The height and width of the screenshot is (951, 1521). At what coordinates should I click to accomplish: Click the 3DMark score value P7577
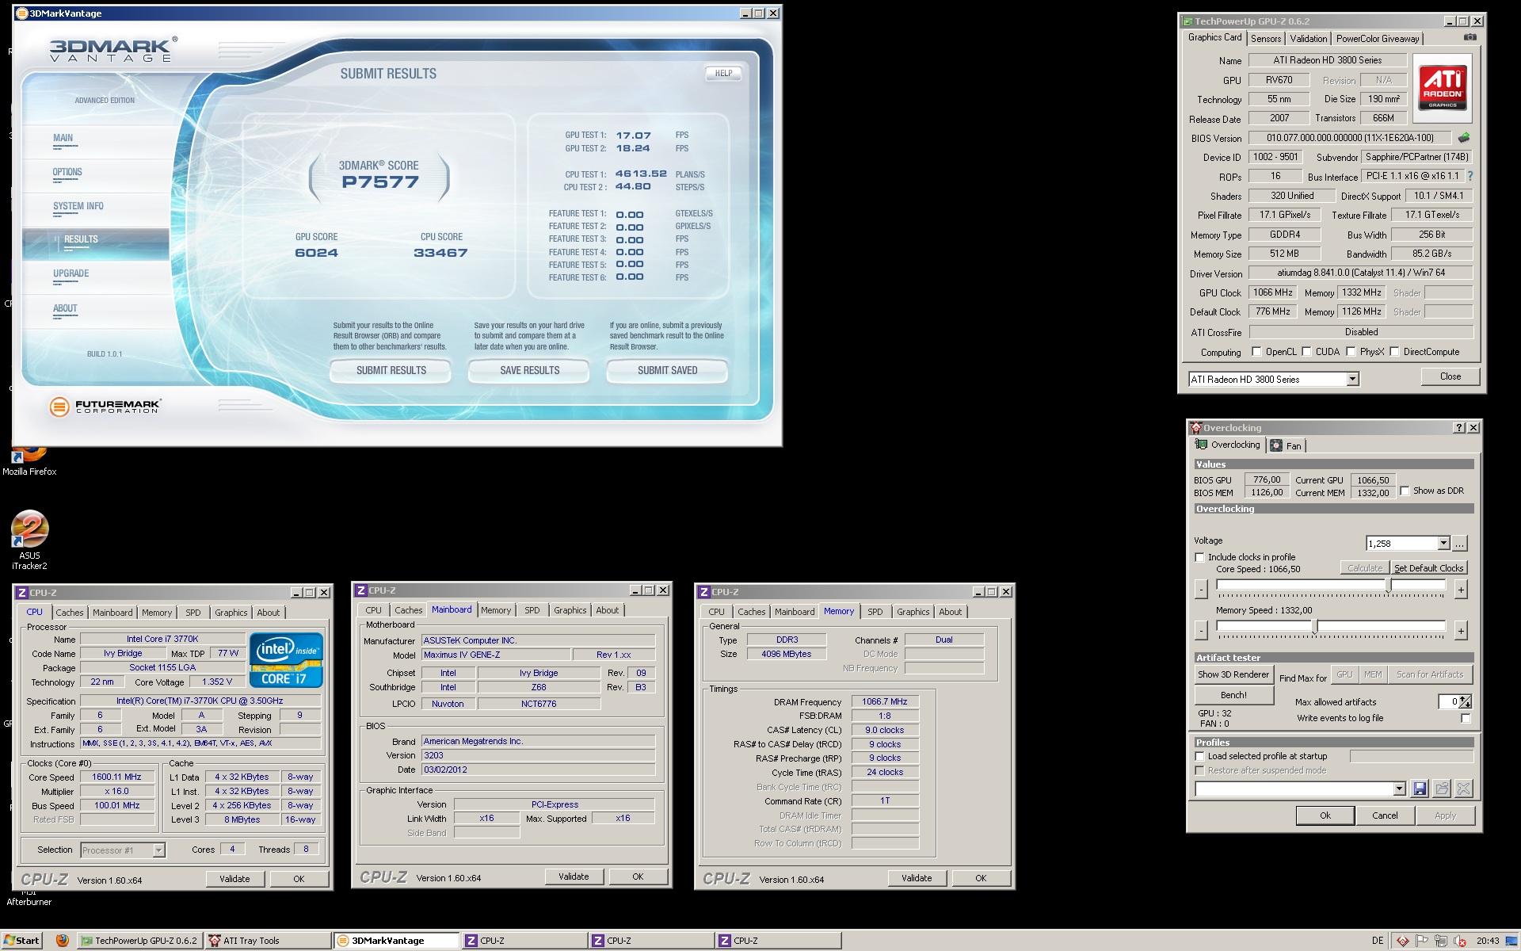point(380,181)
